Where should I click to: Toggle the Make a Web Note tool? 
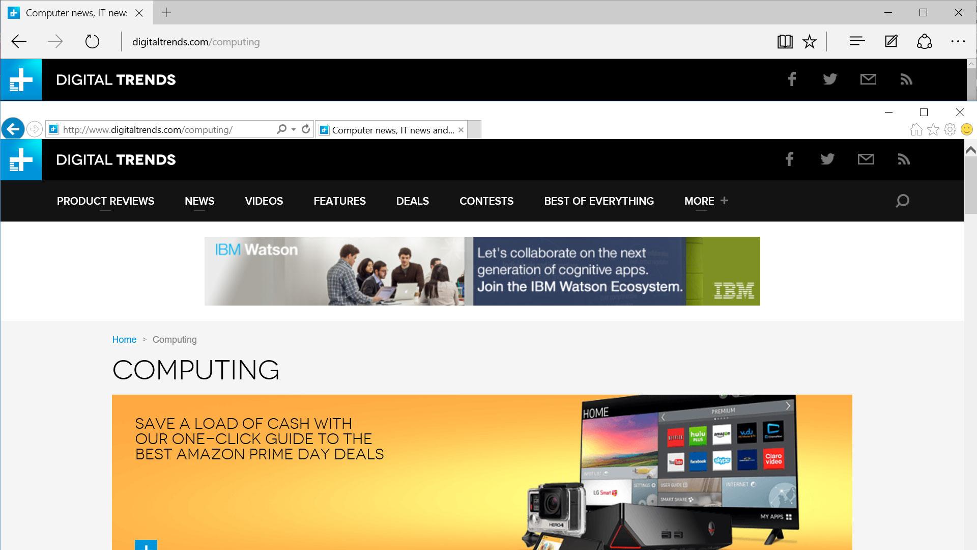click(891, 42)
